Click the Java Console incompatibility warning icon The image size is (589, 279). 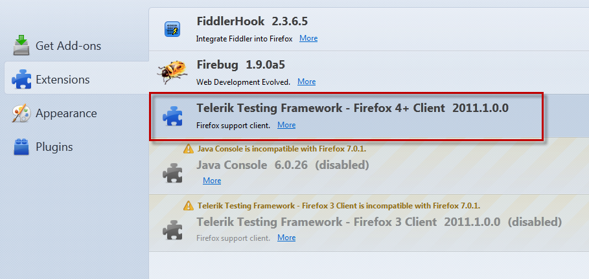point(188,149)
